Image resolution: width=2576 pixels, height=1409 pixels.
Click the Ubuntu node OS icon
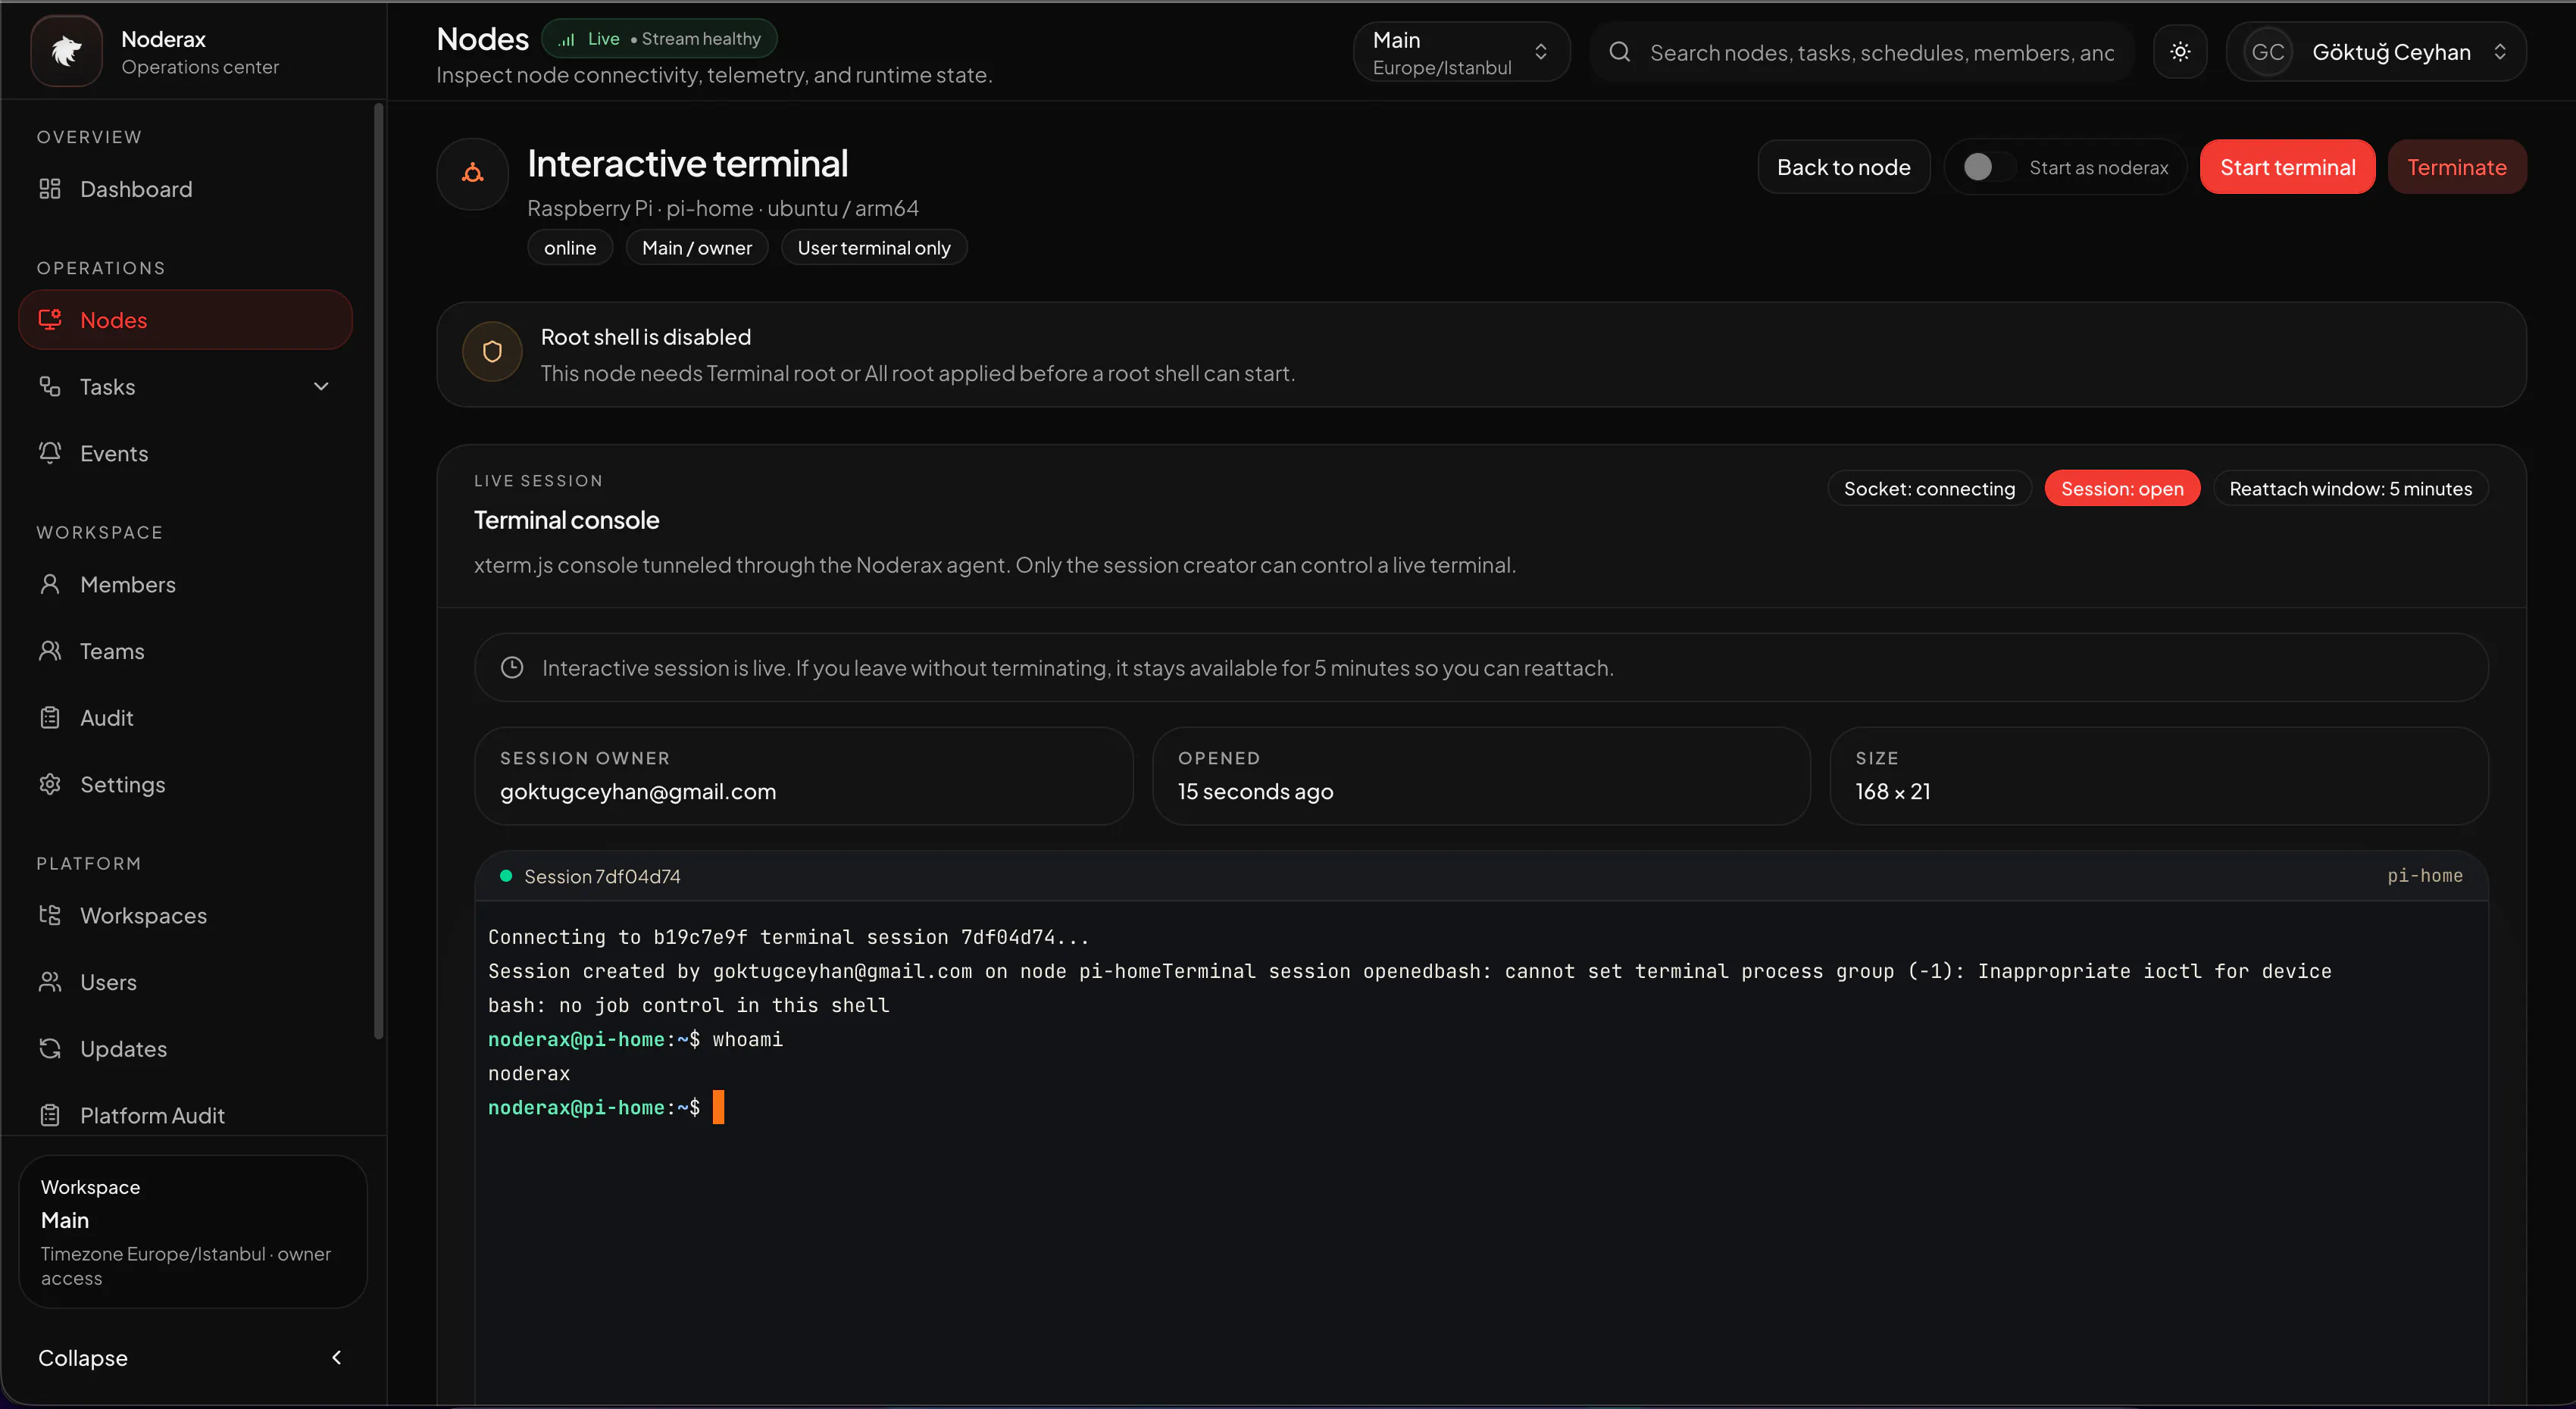(x=473, y=174)
